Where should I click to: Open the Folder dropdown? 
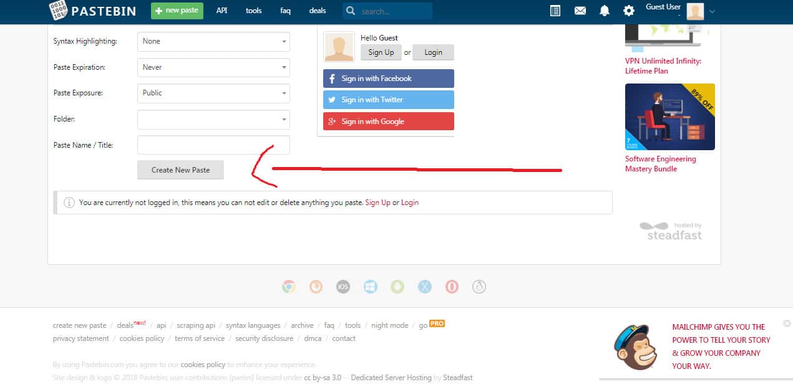point(213,119)
